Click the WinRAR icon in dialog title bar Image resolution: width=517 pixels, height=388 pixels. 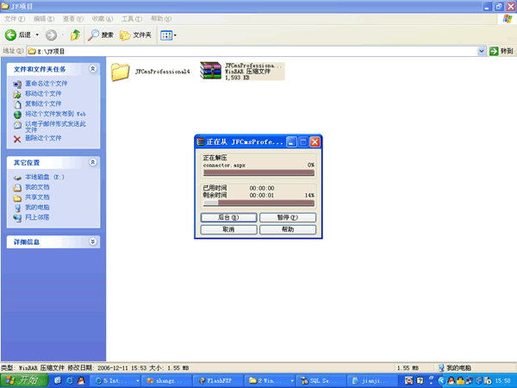(x=200, y=142)
